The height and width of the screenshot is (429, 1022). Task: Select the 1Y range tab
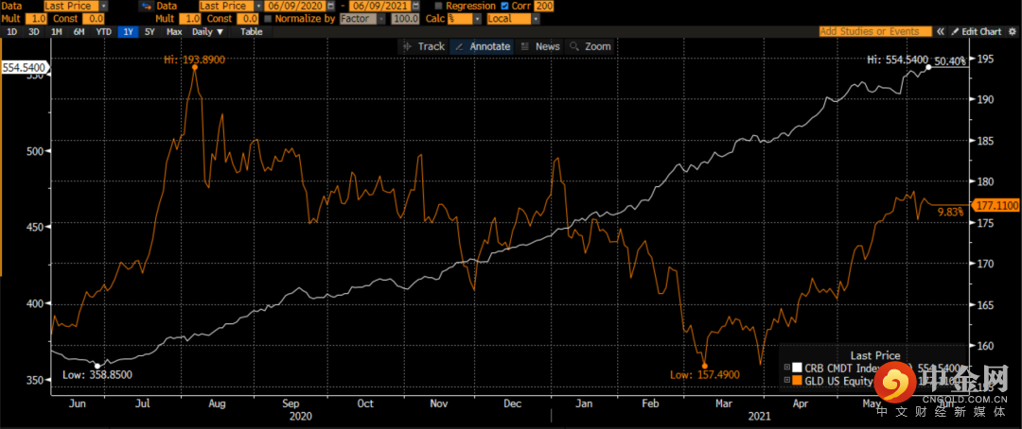pos(127,31)
